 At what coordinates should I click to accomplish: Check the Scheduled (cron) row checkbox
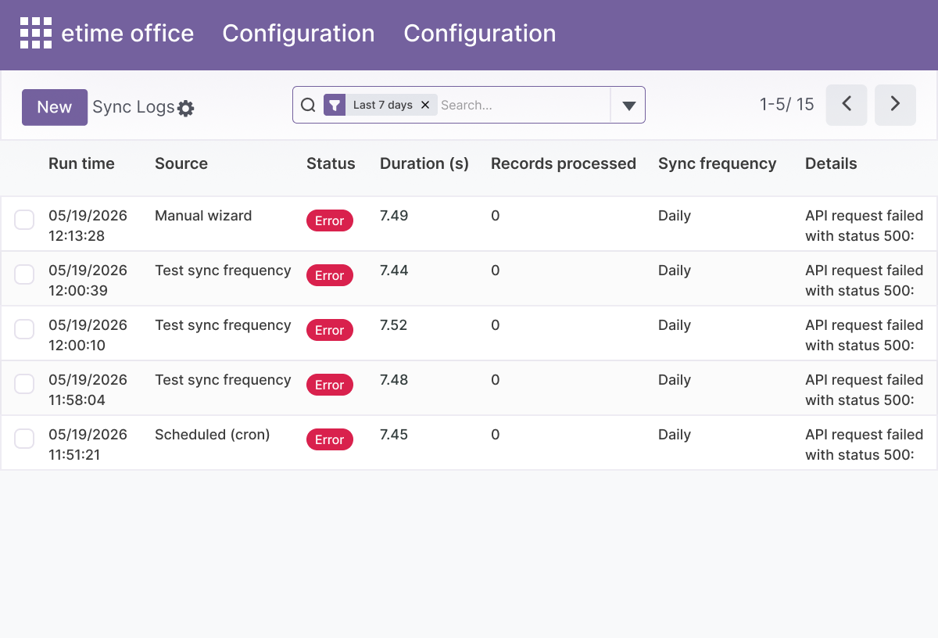(x=24, y=439)
